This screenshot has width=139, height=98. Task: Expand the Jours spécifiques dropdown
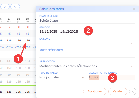[x=87, y=55]
